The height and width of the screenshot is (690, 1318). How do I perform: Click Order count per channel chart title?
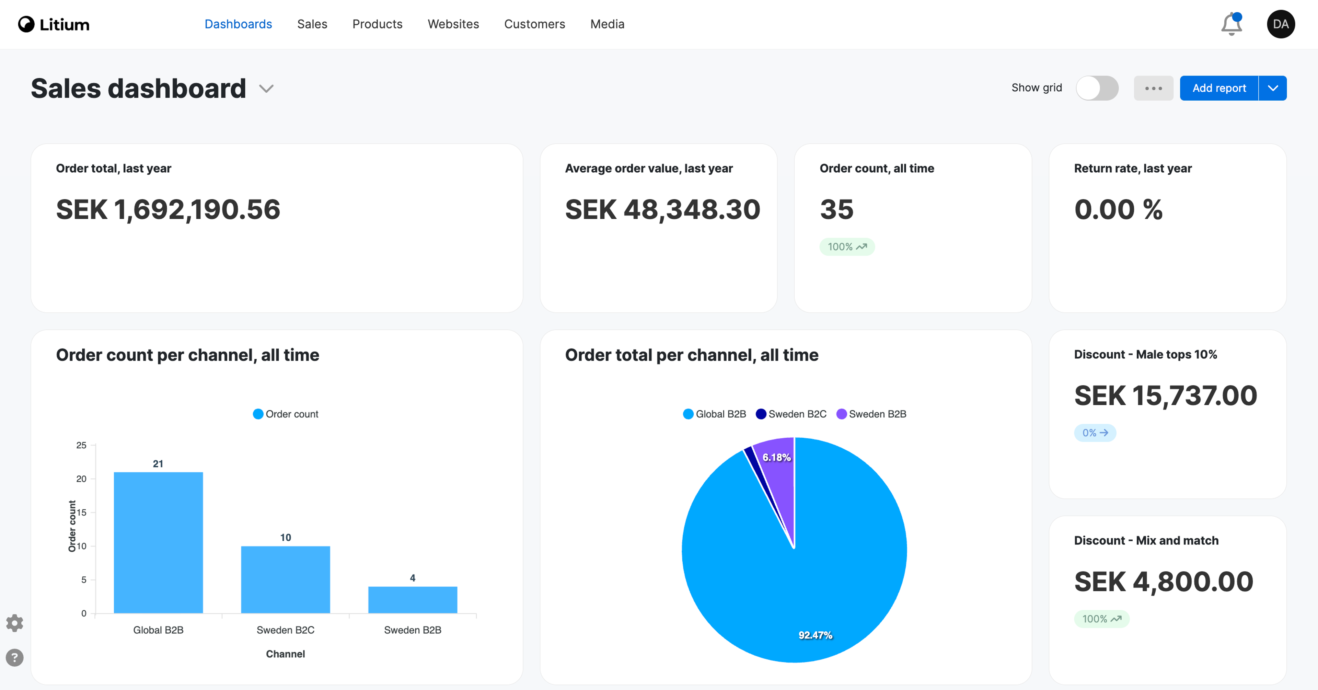(188, 355)
